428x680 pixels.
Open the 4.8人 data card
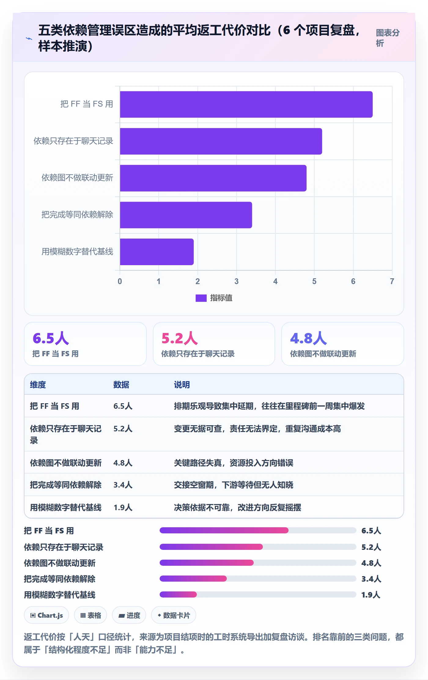(x=342, y=344)
